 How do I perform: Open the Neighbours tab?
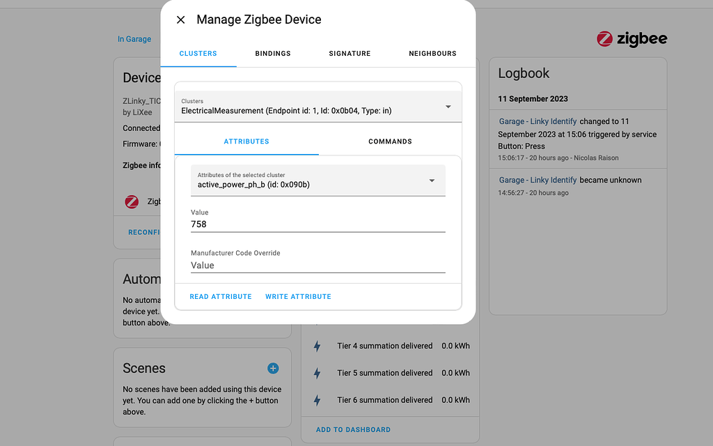click(x=432, y=53)
